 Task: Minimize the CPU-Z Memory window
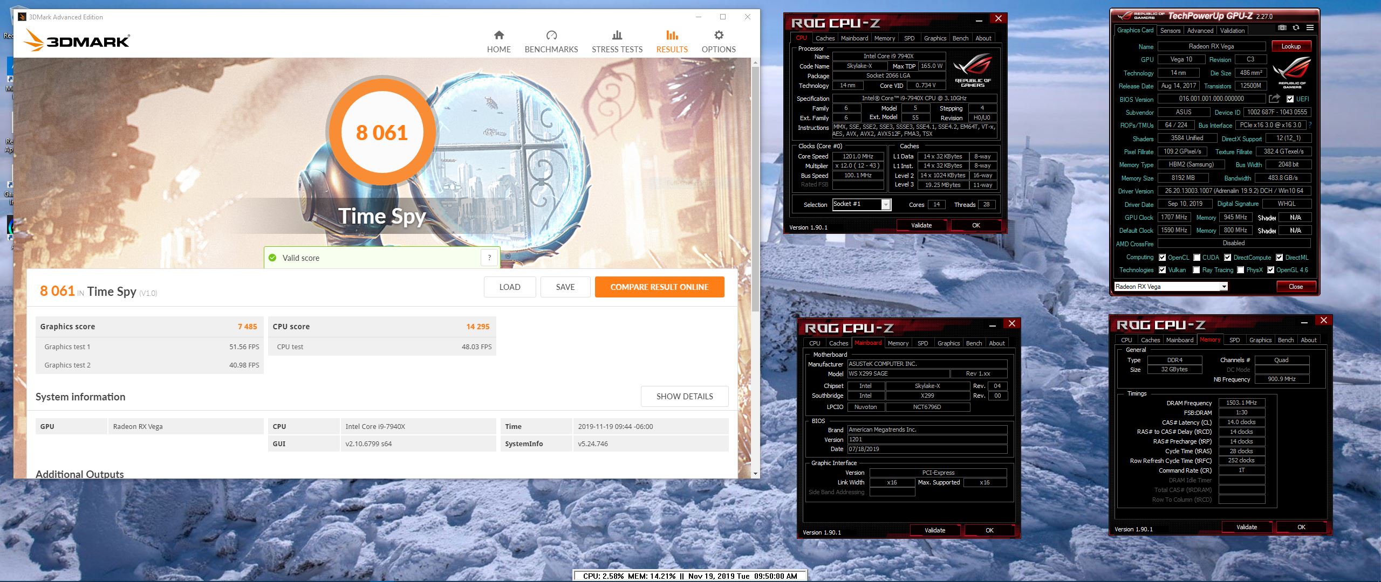pyautogui.click(x=1304, y=322)
